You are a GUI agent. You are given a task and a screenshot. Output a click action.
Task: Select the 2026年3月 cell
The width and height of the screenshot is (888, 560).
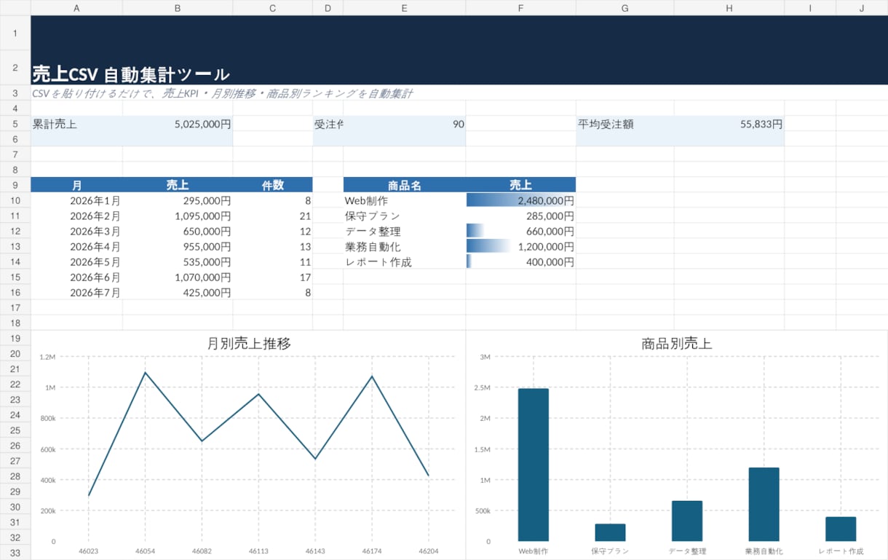(76, 231)
